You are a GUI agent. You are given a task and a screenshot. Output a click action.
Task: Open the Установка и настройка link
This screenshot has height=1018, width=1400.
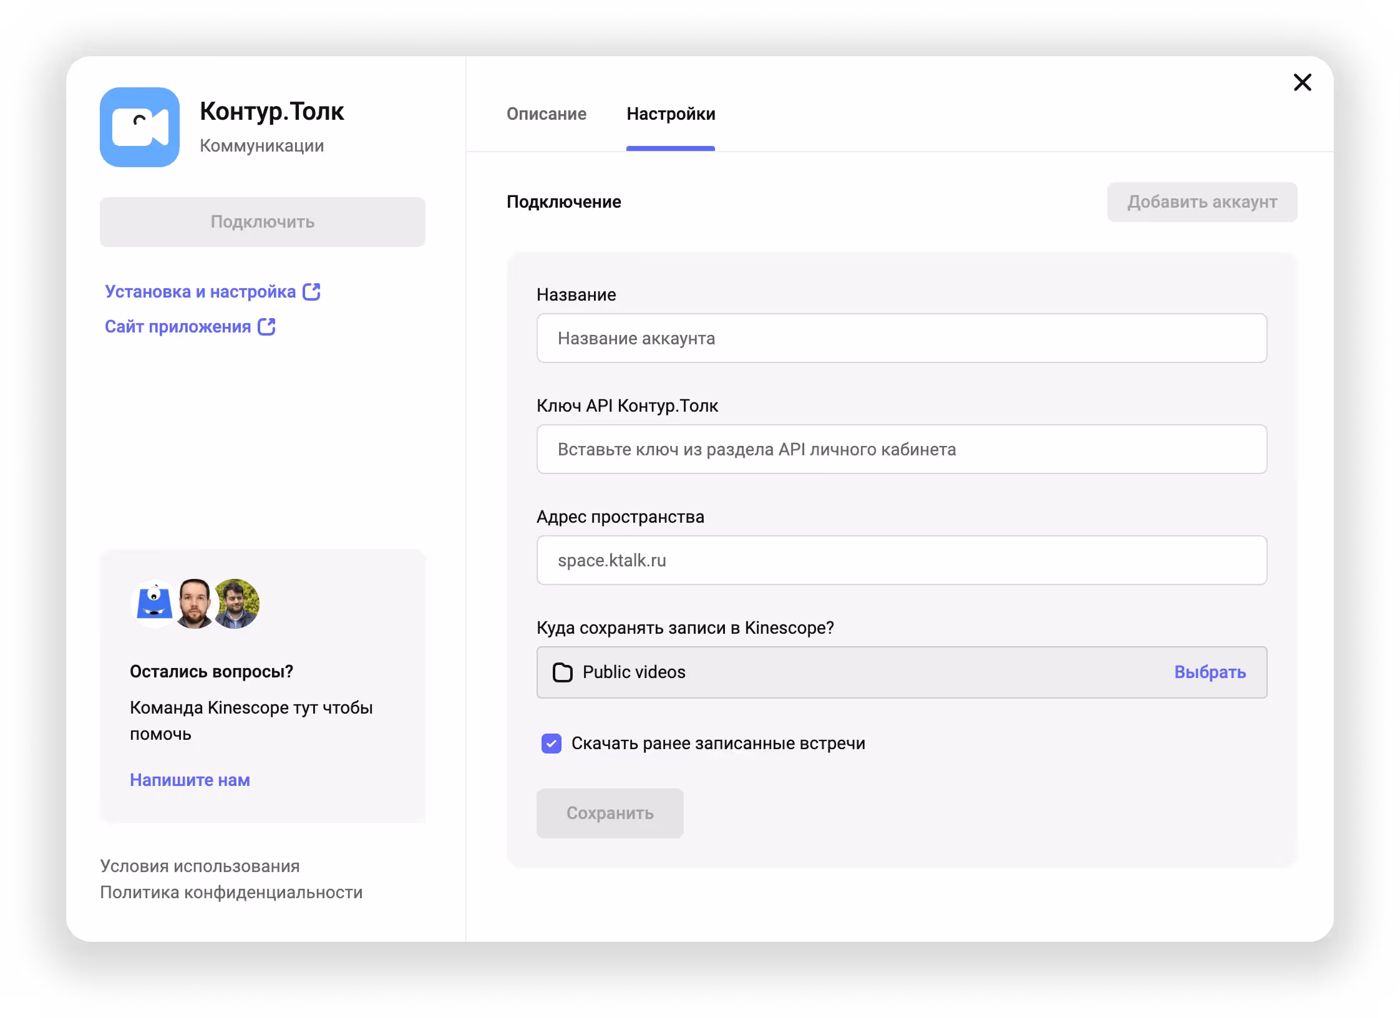tap(200, 291)
